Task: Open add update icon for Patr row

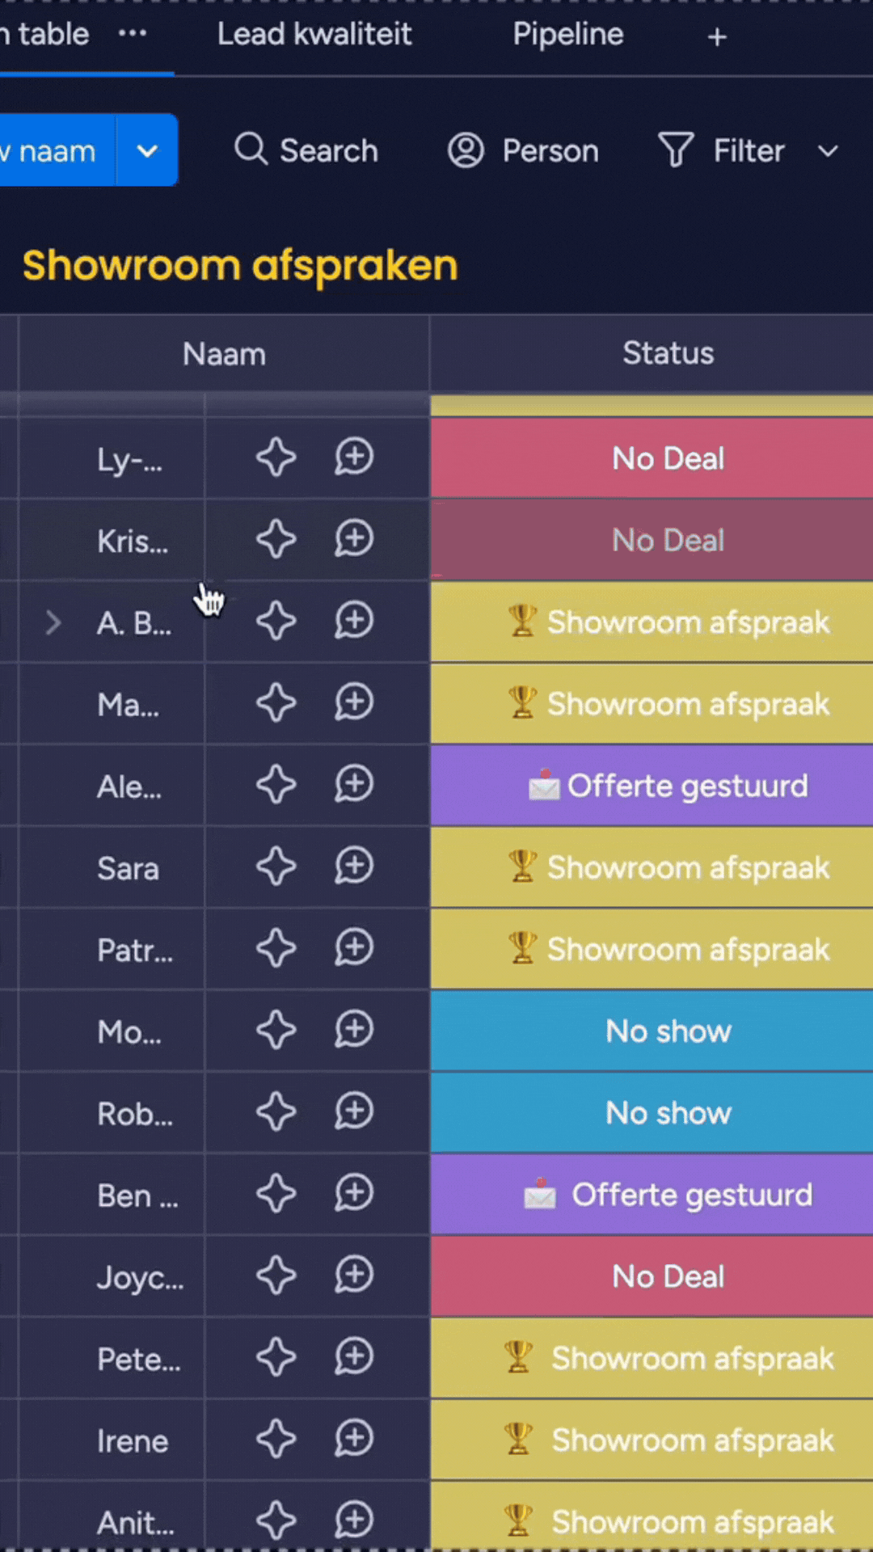Action: point(354,949)
